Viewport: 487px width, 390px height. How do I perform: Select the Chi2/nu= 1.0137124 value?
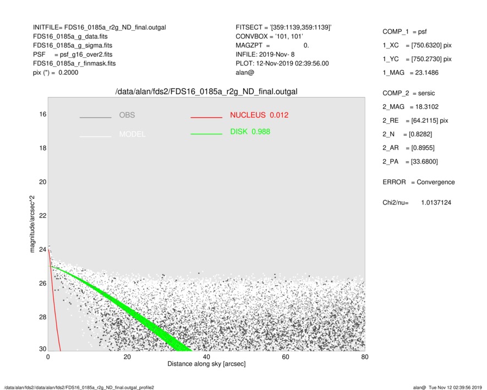pos(417,203)
